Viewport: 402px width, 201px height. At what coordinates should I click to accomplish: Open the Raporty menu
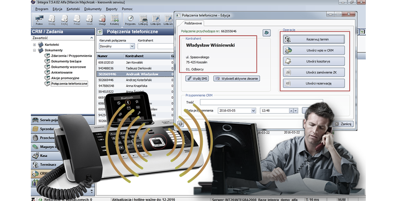(112, 9)
